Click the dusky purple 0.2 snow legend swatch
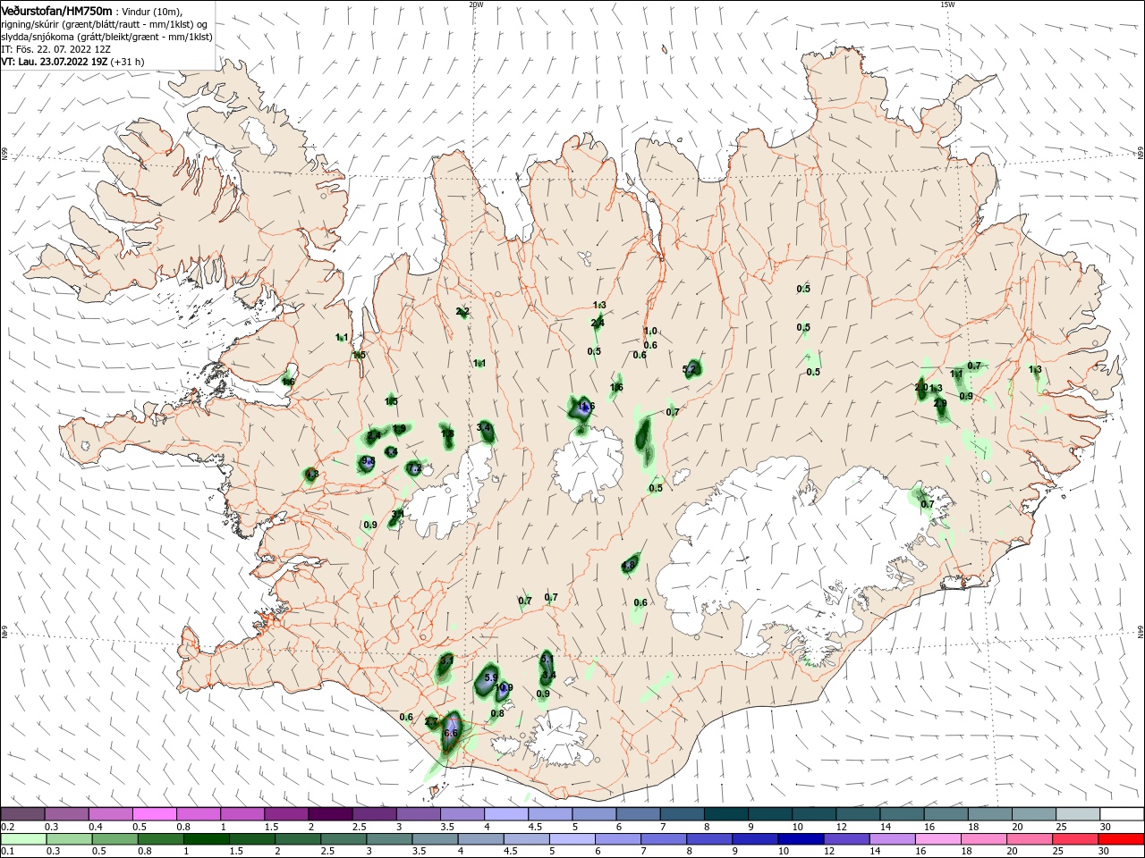Screen dimensions: 1145x858 pyautogui.click(x=23, y=814)
